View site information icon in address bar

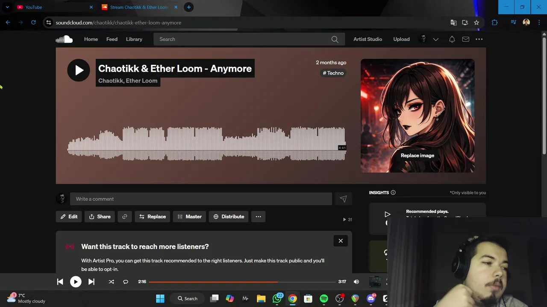point(49,23)
